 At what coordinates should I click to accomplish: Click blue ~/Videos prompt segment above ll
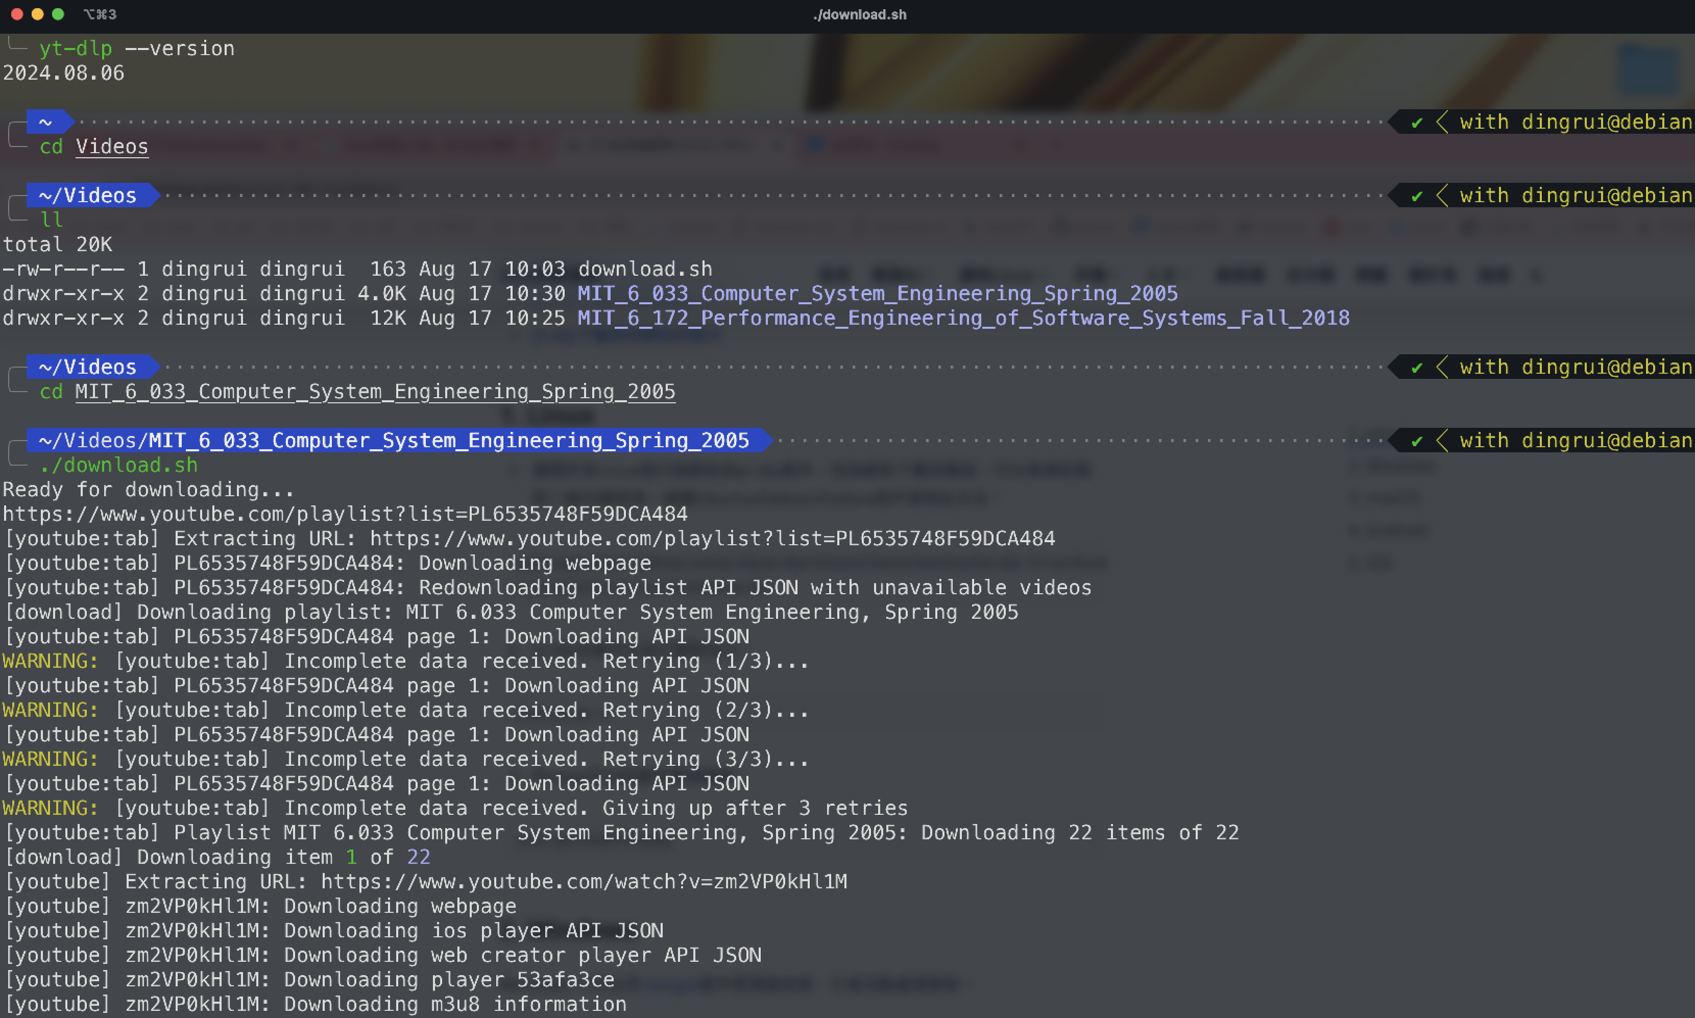[88, 196]
